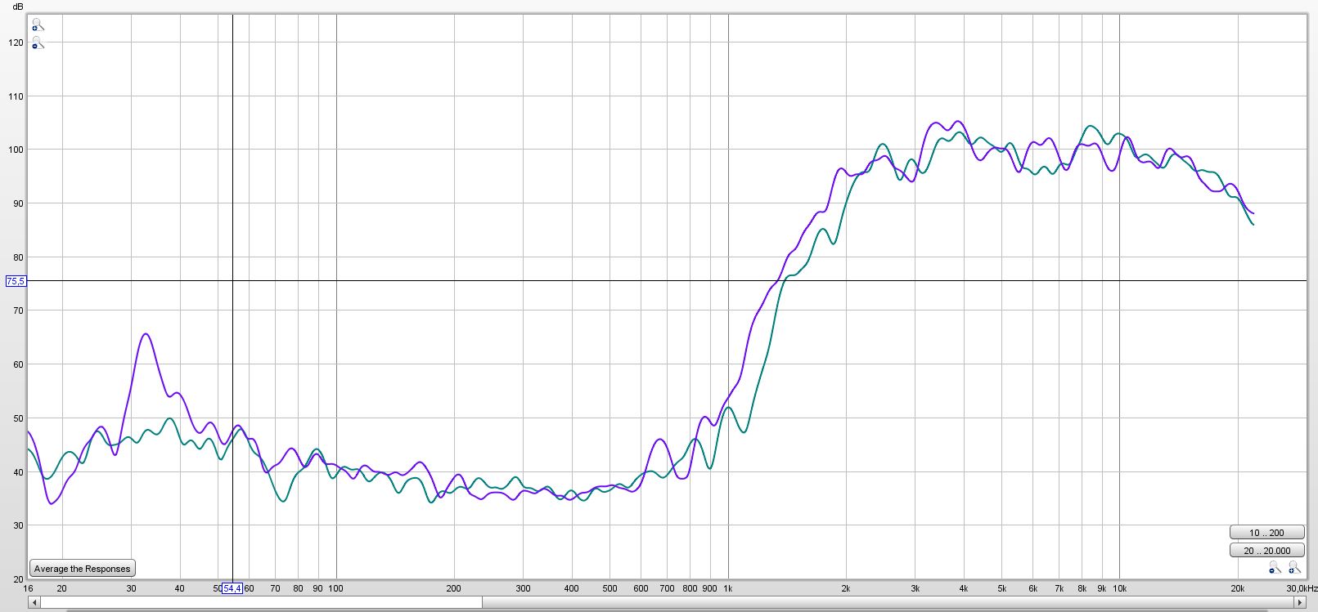Zoom in on the horizontal frequency axis
The height and width of the screenshot is (612, 1318).
click(x=1294, y=567)
